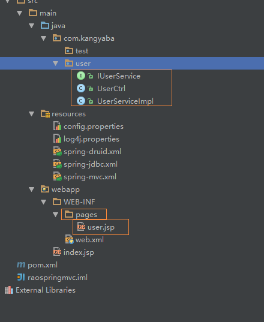Click the main folder icon

33,13
